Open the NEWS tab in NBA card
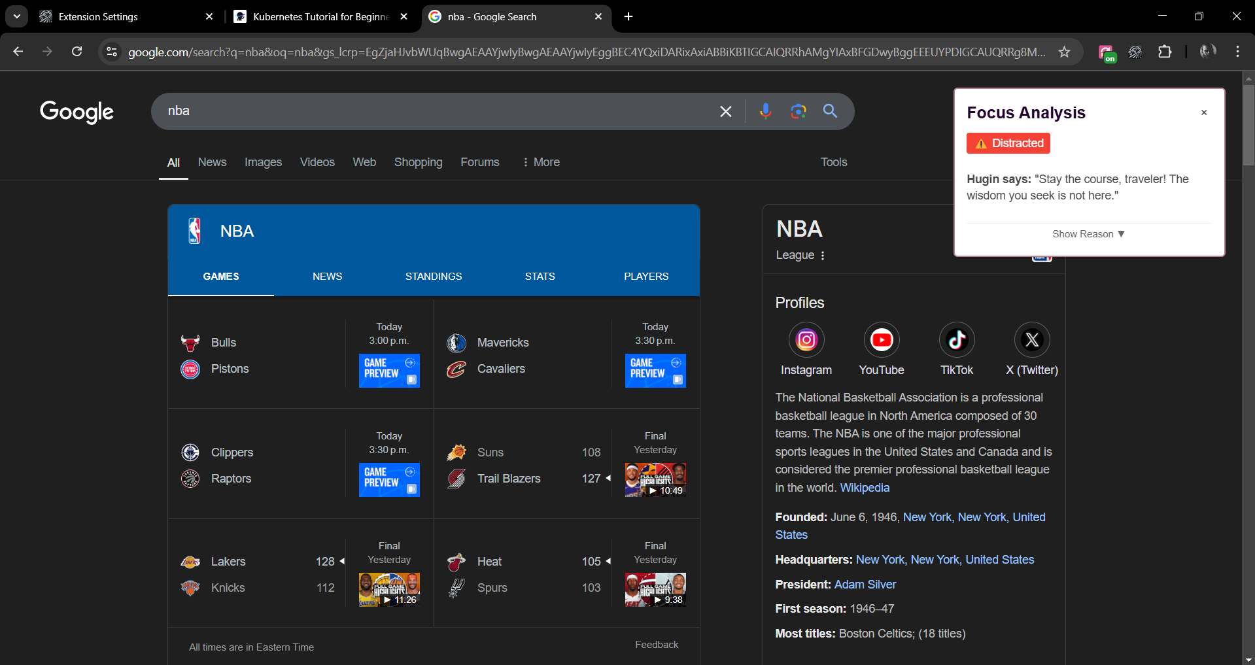 coord(327,277)
